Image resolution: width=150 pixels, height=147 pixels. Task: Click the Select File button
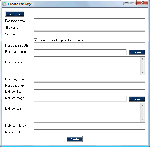[x=15, y=14]
